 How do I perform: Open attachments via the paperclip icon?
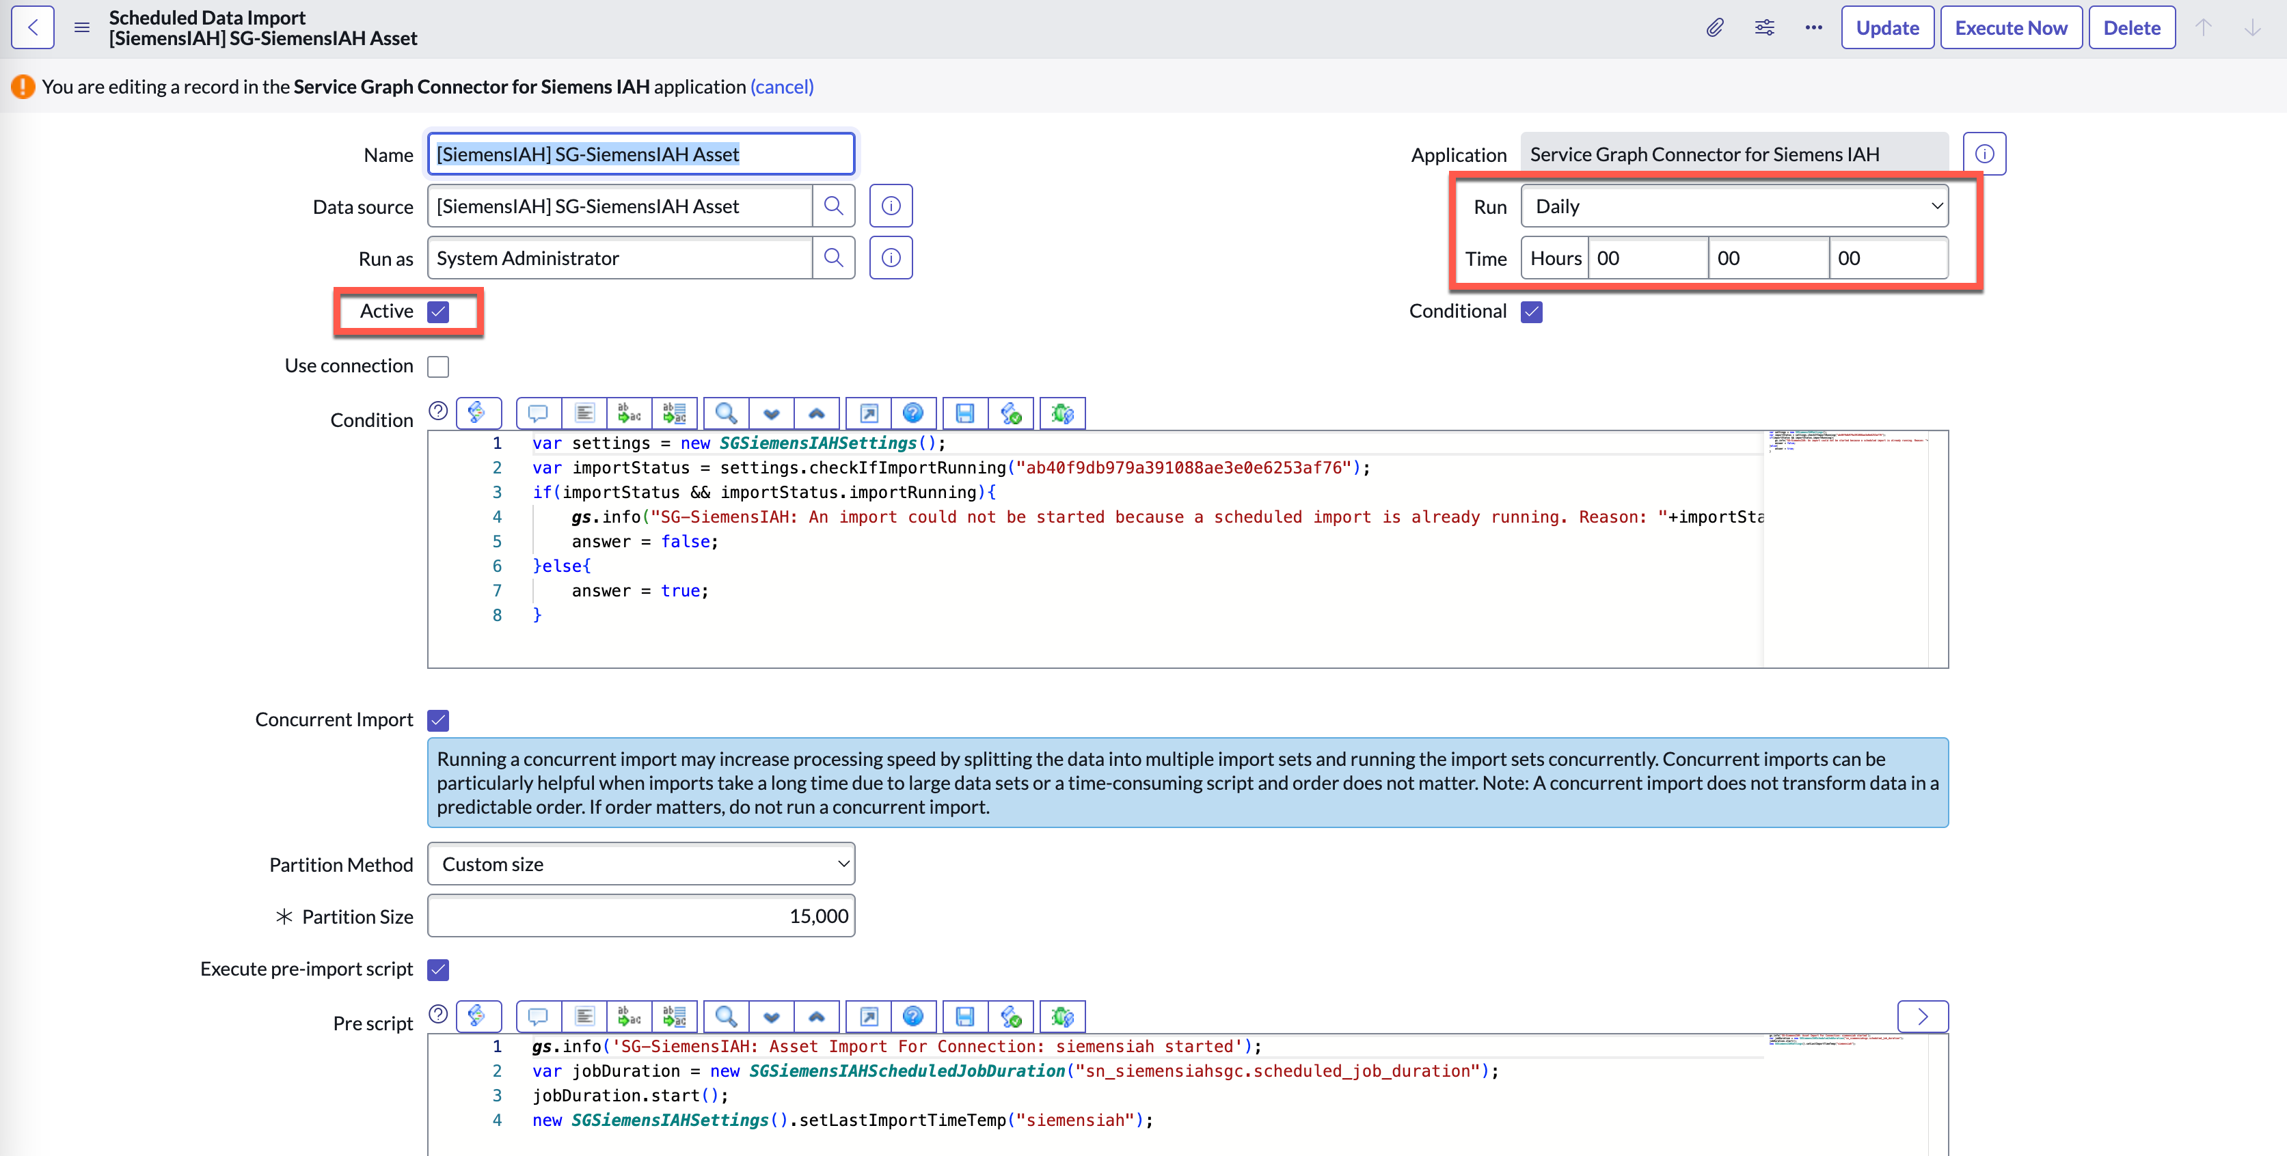pos(1716,27)
